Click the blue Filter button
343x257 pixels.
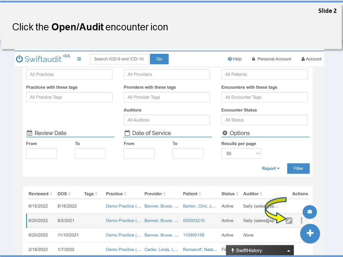click(x=298, y=168)
